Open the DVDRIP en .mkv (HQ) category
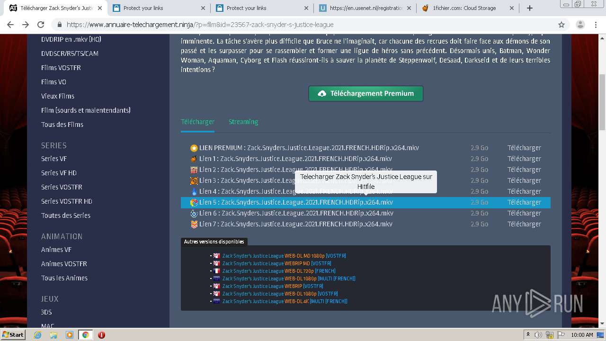Screen dimensions: 606x341 pos(71,39)
